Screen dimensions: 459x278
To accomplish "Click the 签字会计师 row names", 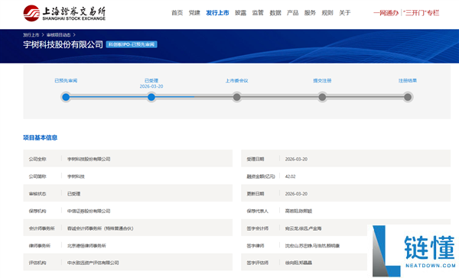I will (x=303, y=228).
